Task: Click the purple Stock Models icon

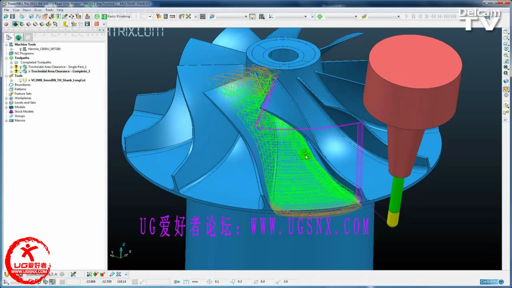Action: (x=11, y=112)
